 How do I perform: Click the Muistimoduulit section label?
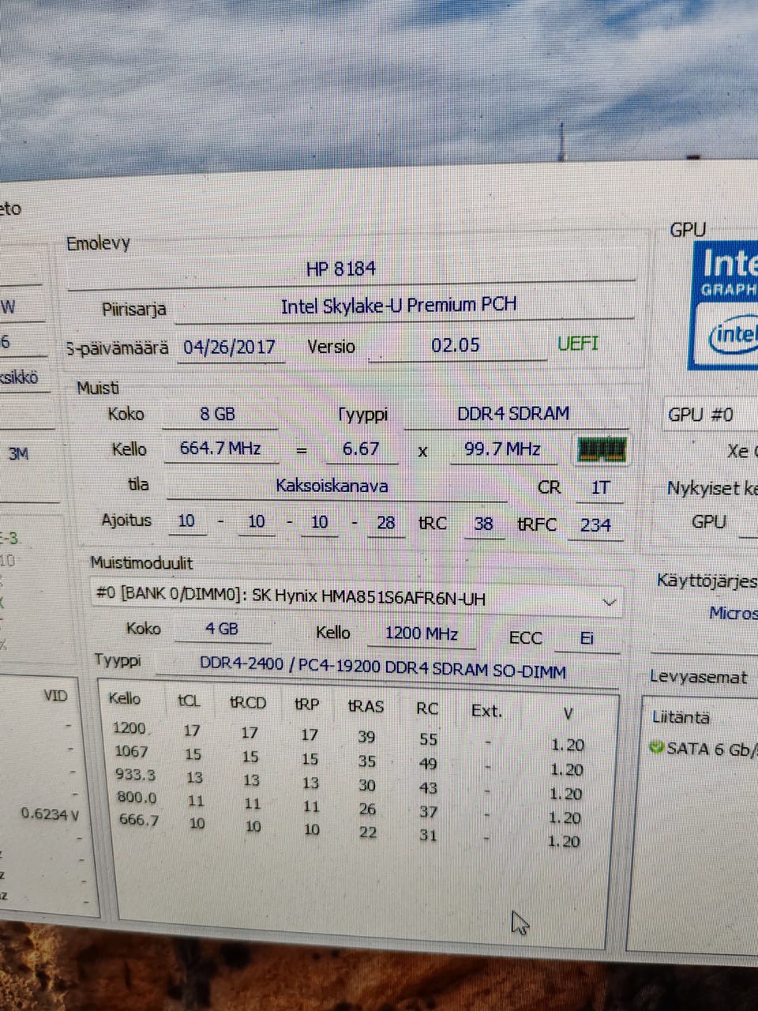[141, 563]
